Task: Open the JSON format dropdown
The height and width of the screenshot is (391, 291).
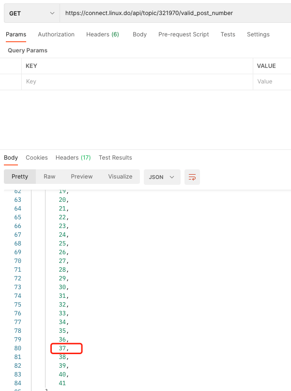Action: click(x=162, y=177)
